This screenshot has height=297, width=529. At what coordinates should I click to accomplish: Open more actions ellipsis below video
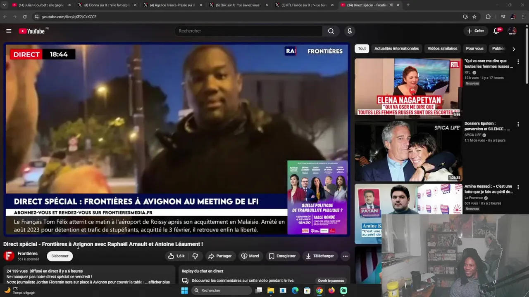coord(345,256)
